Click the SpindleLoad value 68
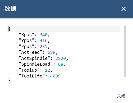Viewport: 133px width, 103px height. 61,64
